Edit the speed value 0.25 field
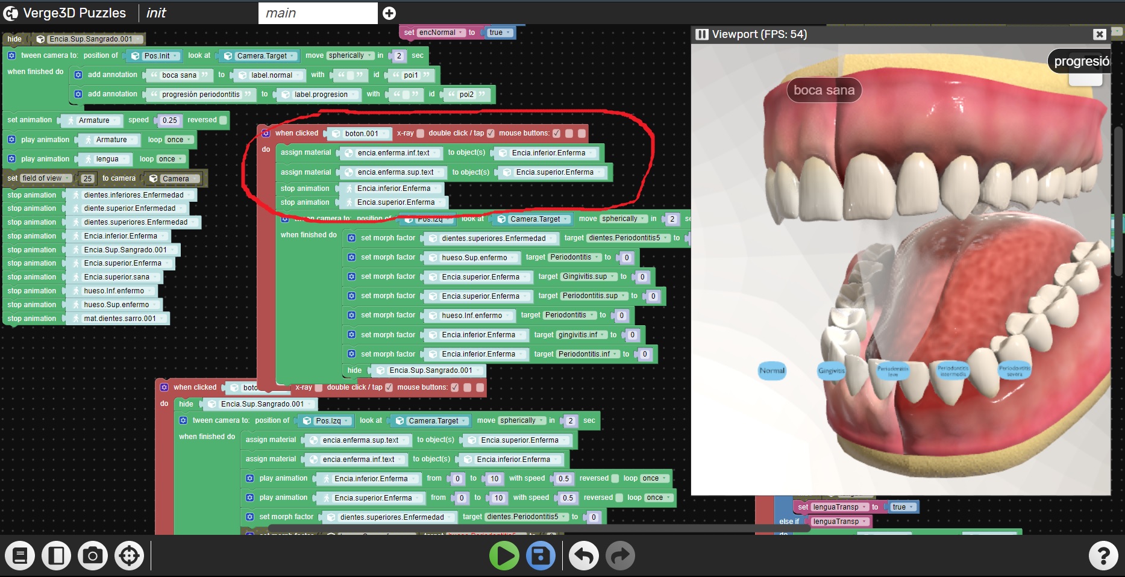This screenshot has height=577, width=1125. tap(170, 120)
